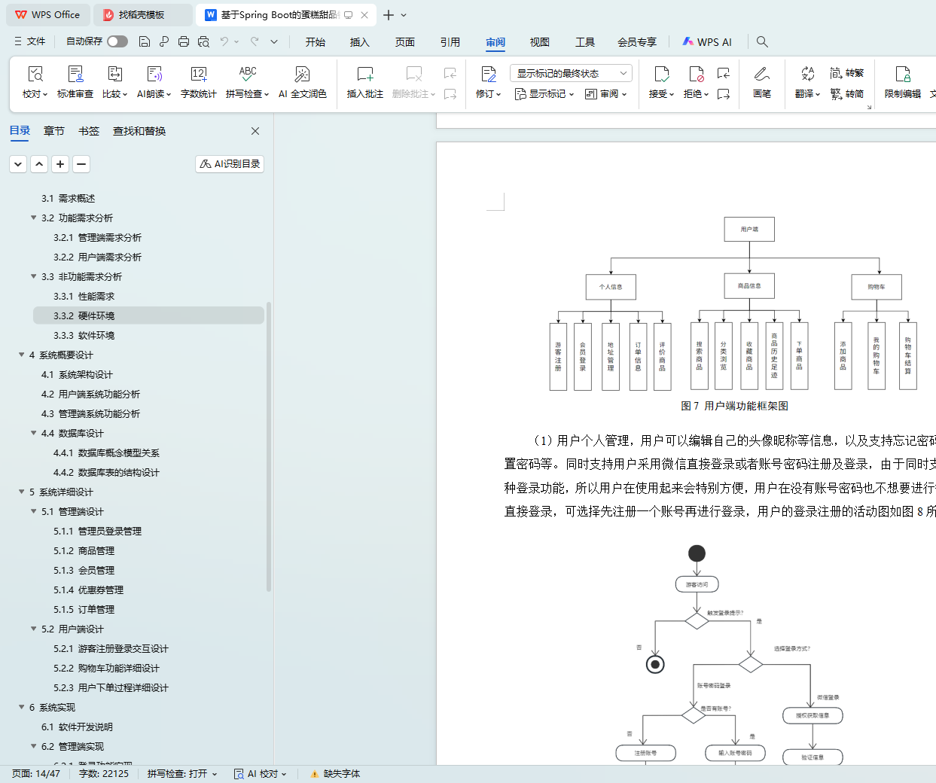The height and width of the screenshot is (783, 936).
Task: Jump to 5.2.2 购物车功能详细设计 heading
Action: (x=118, y=668)
